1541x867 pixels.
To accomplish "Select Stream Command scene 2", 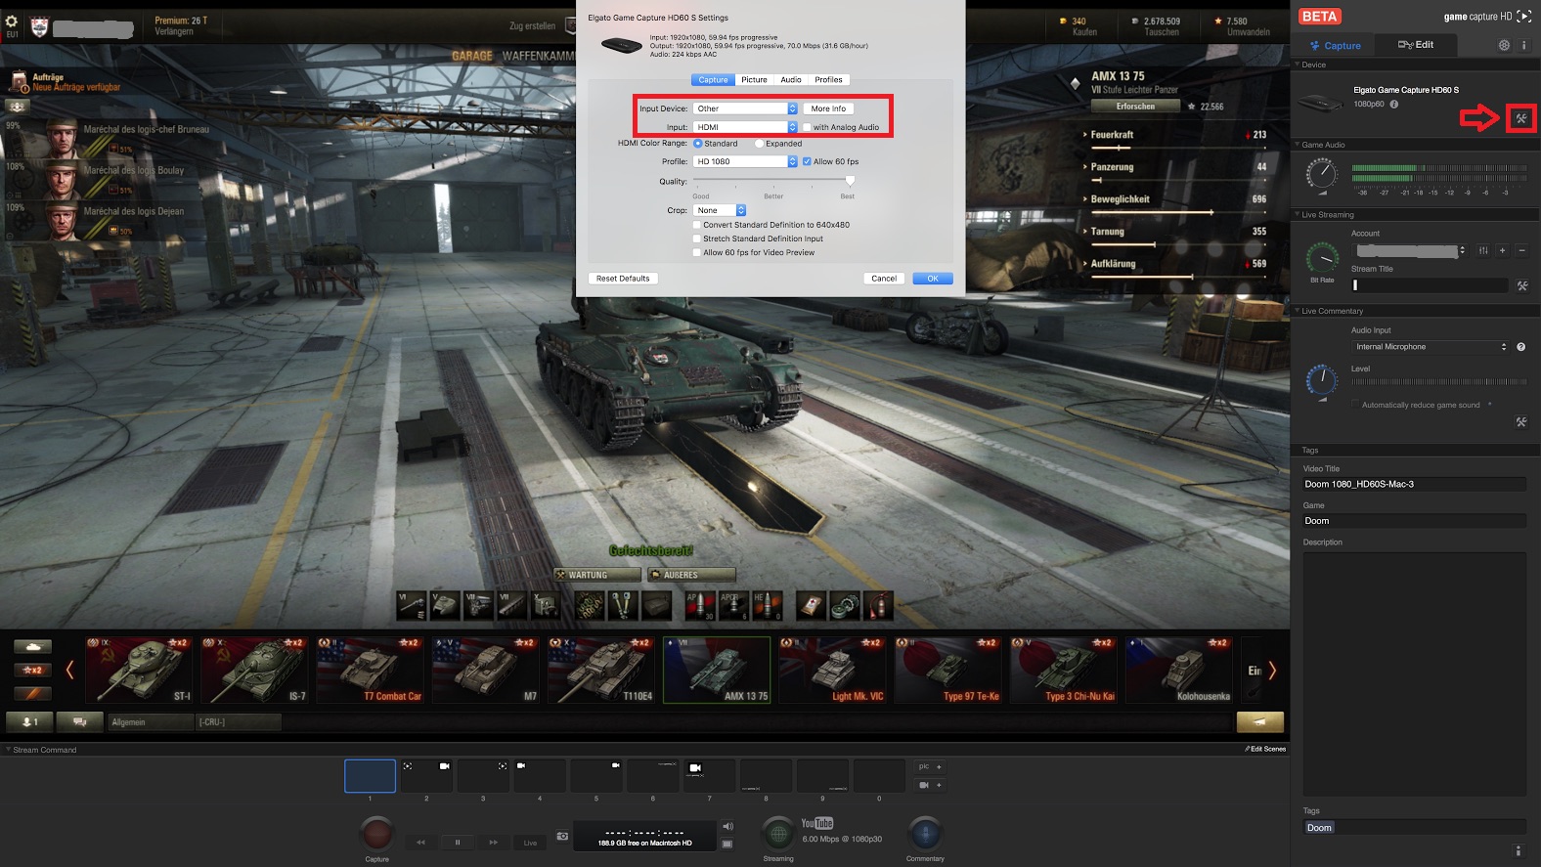I will point(426,776).
